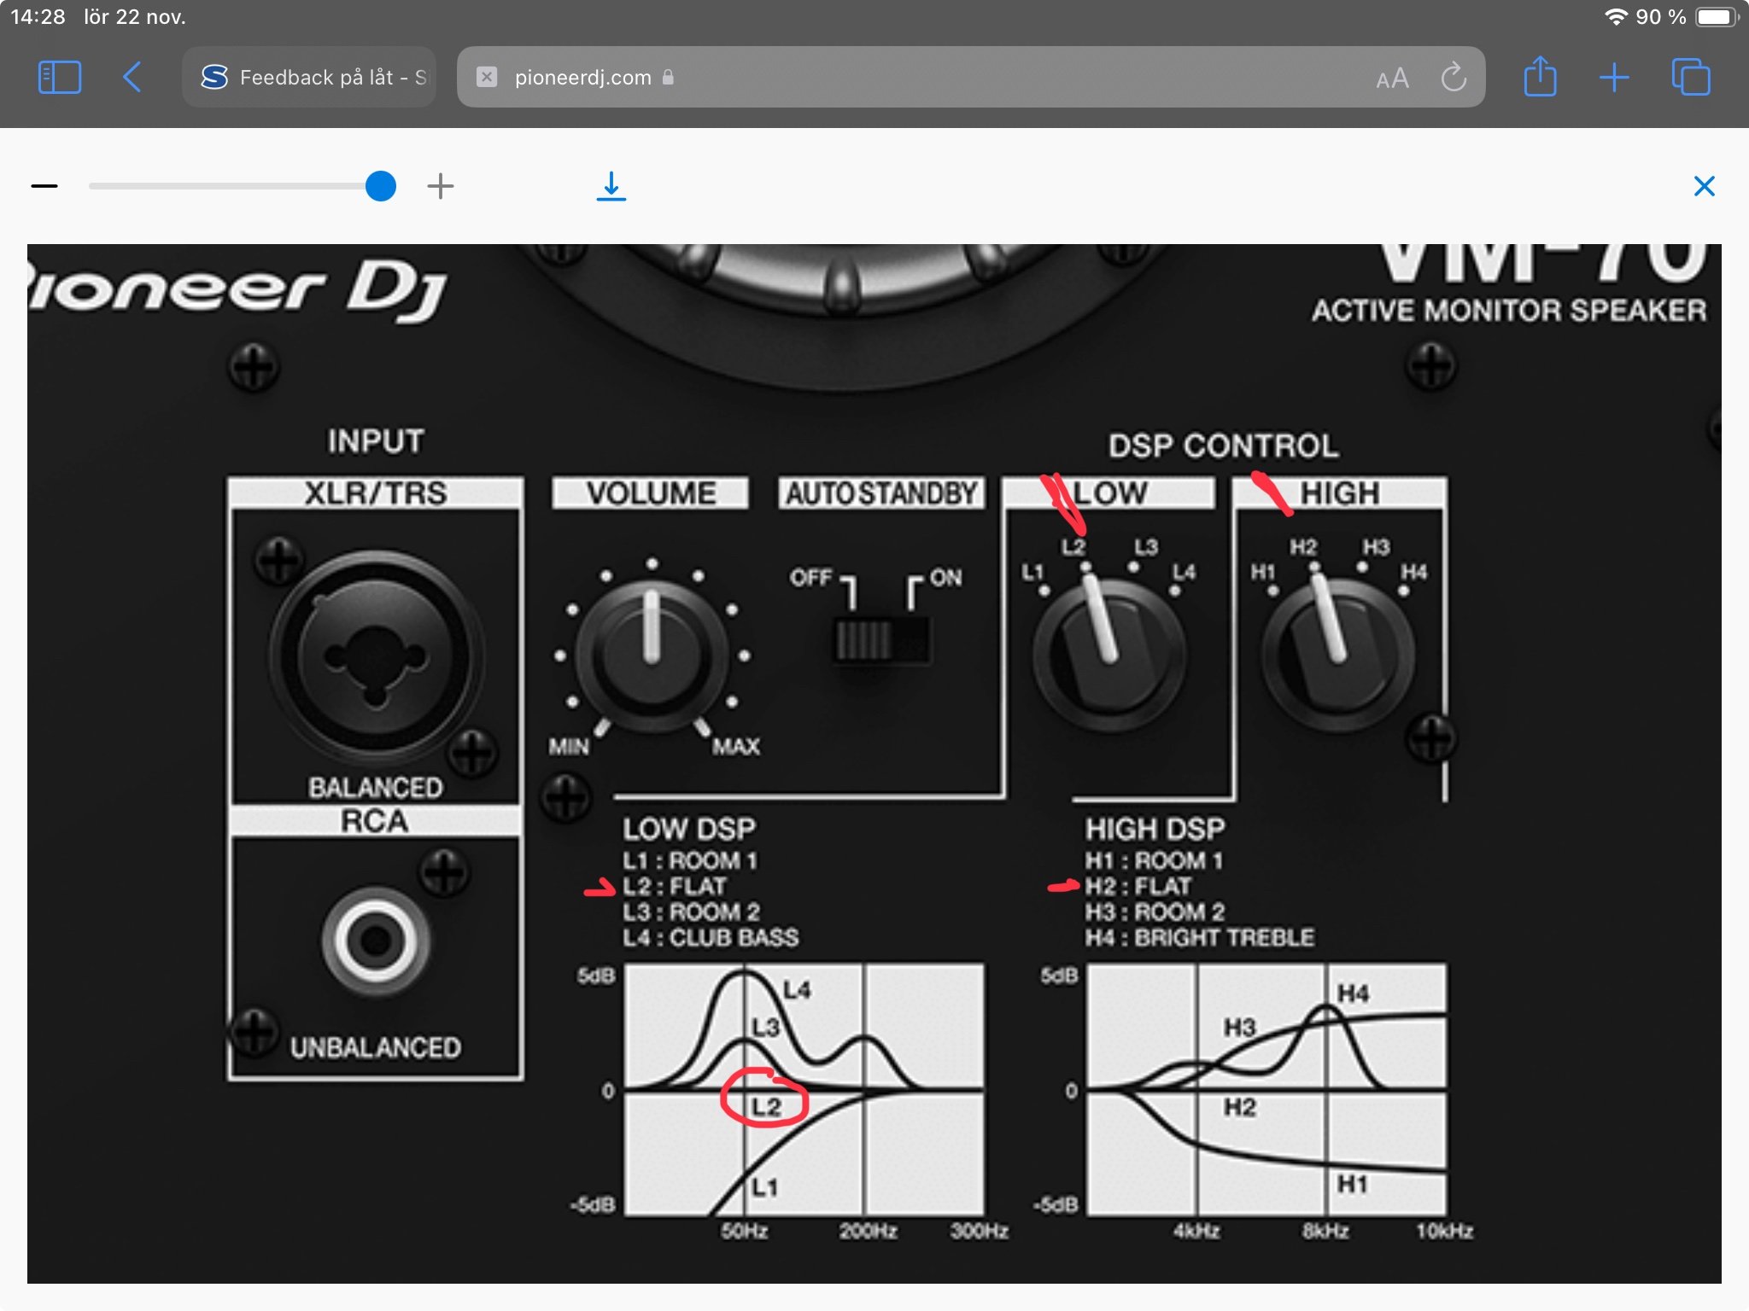Viewport: 1749px width, 1311px height.
Task: Zoom out with the minus icon
Action: (x=44, y=186)
